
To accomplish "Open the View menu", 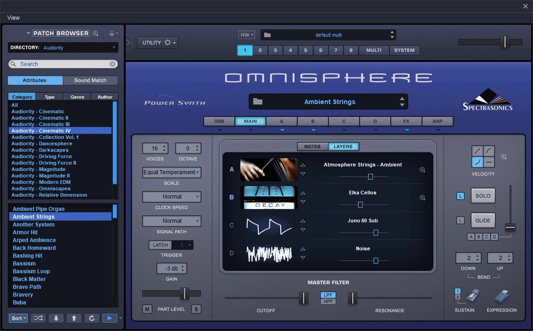I will (14, 18).
